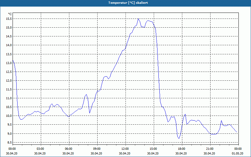Click the '12:00' time label
Image resolution: width=251 pixels, height=157 pixels.
tap(124, 149)
